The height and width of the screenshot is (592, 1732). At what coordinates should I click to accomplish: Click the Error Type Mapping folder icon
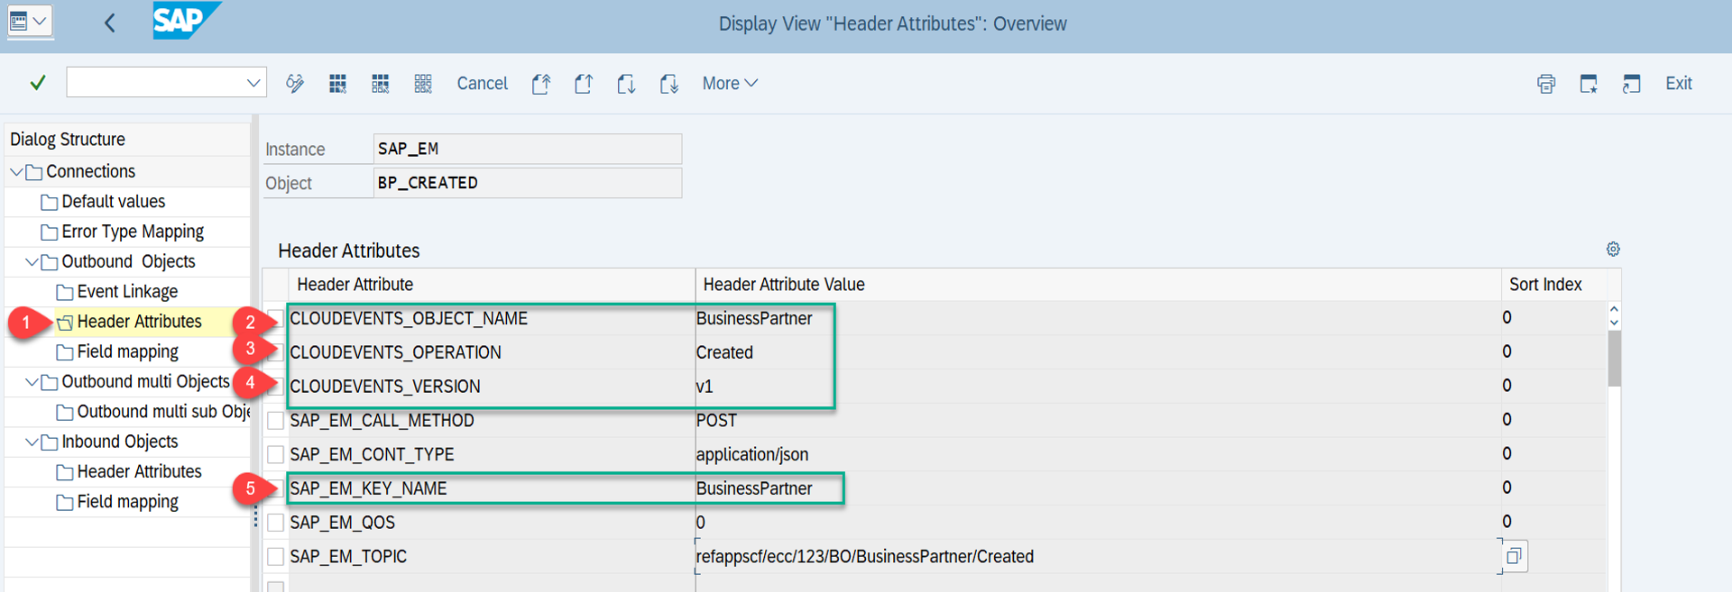point(50,232)
